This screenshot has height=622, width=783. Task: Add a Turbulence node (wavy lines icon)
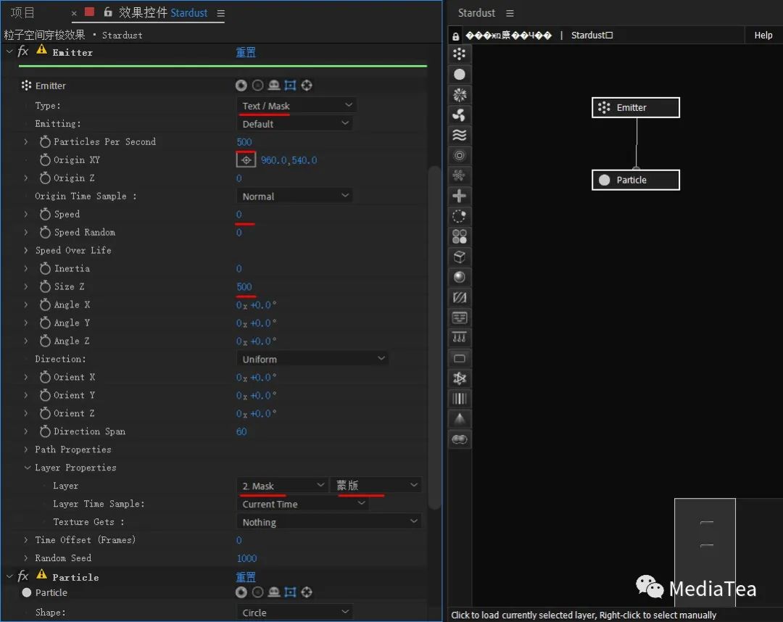coord(460,136)
